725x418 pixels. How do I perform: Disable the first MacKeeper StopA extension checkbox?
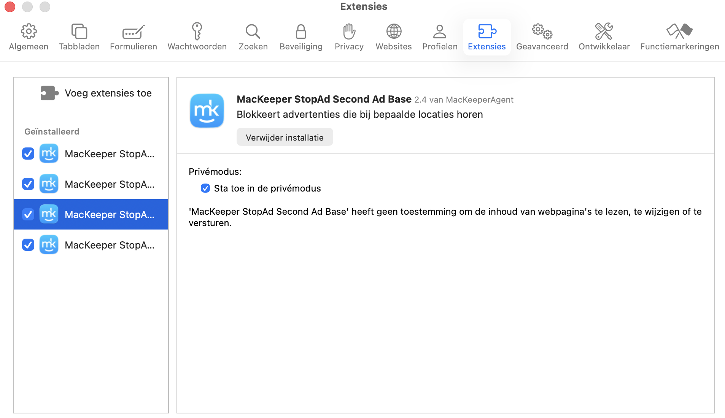coord(28,154)
